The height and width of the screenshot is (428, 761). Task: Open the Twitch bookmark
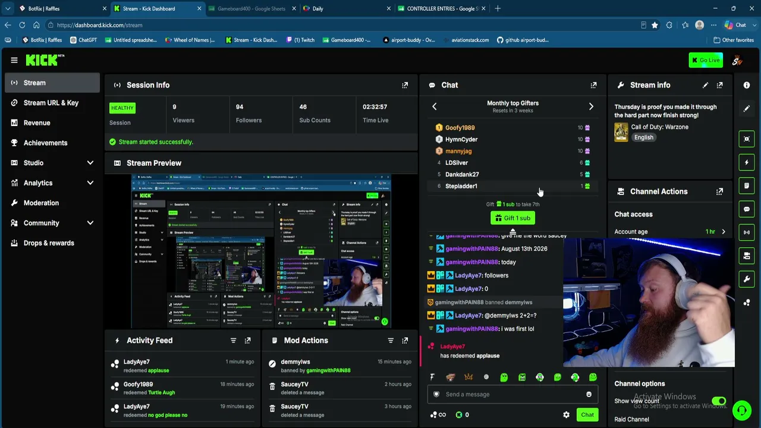click(300, 40)
